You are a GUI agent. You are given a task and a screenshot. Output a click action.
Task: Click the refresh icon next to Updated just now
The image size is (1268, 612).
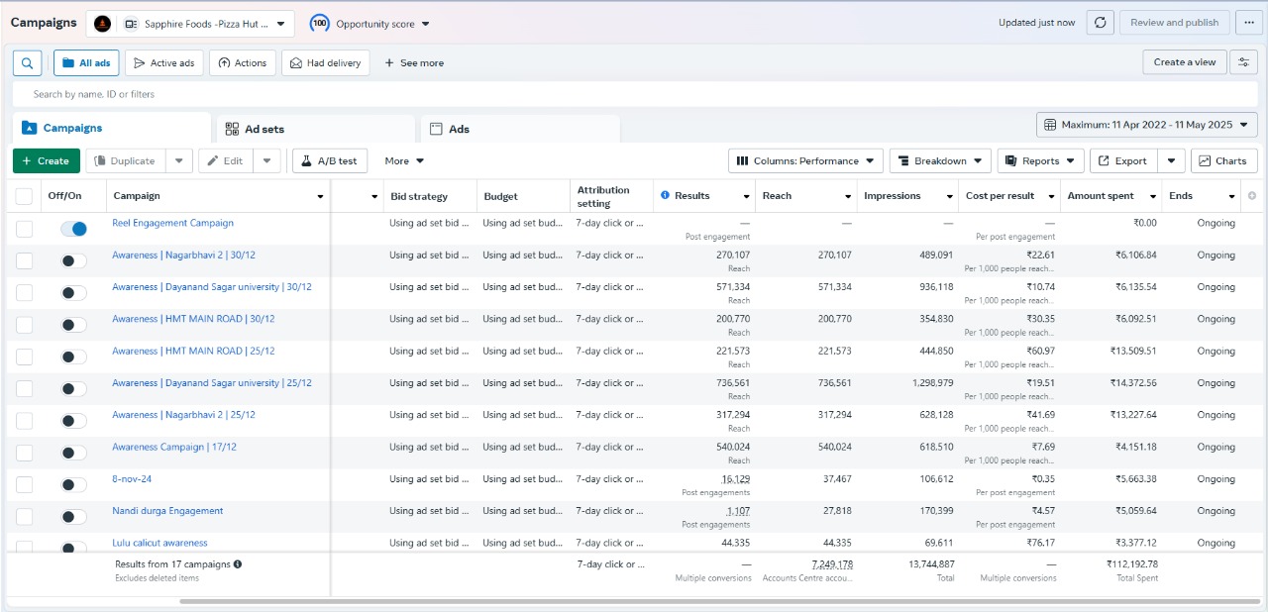1100,23
